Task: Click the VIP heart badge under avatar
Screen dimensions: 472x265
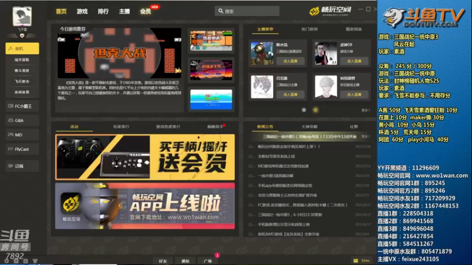Action: click(x=22, y=36)
